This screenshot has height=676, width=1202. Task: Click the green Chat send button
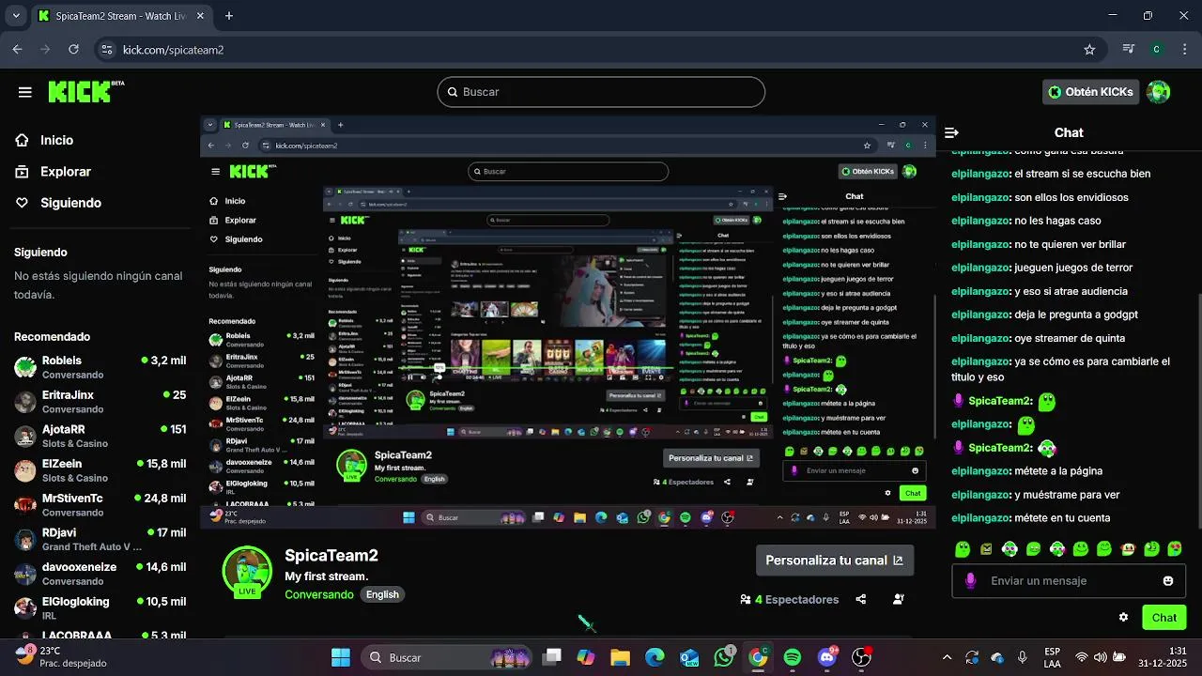pos(1164,617)
